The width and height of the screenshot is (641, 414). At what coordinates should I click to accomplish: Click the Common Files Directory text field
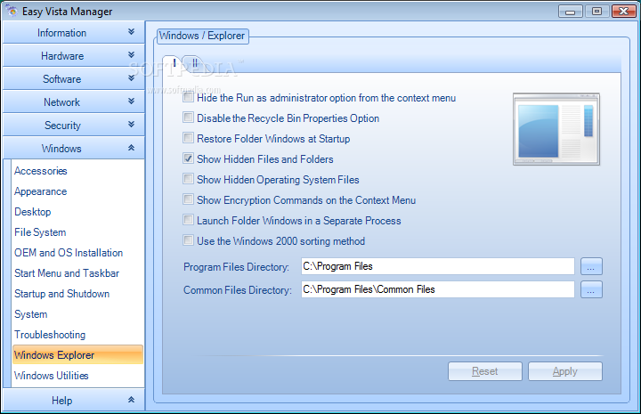click(x=438, y=289)
